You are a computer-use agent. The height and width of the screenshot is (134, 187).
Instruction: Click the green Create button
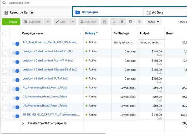pos(11,22)
